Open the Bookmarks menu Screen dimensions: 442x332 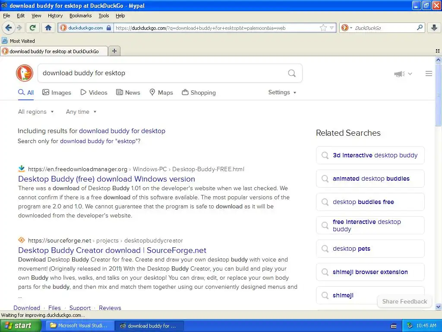80,16
